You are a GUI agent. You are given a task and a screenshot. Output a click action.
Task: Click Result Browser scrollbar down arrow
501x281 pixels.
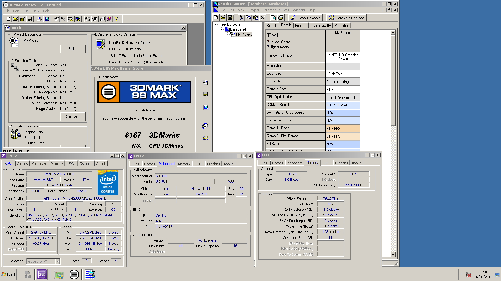click(x=393, y=255)
